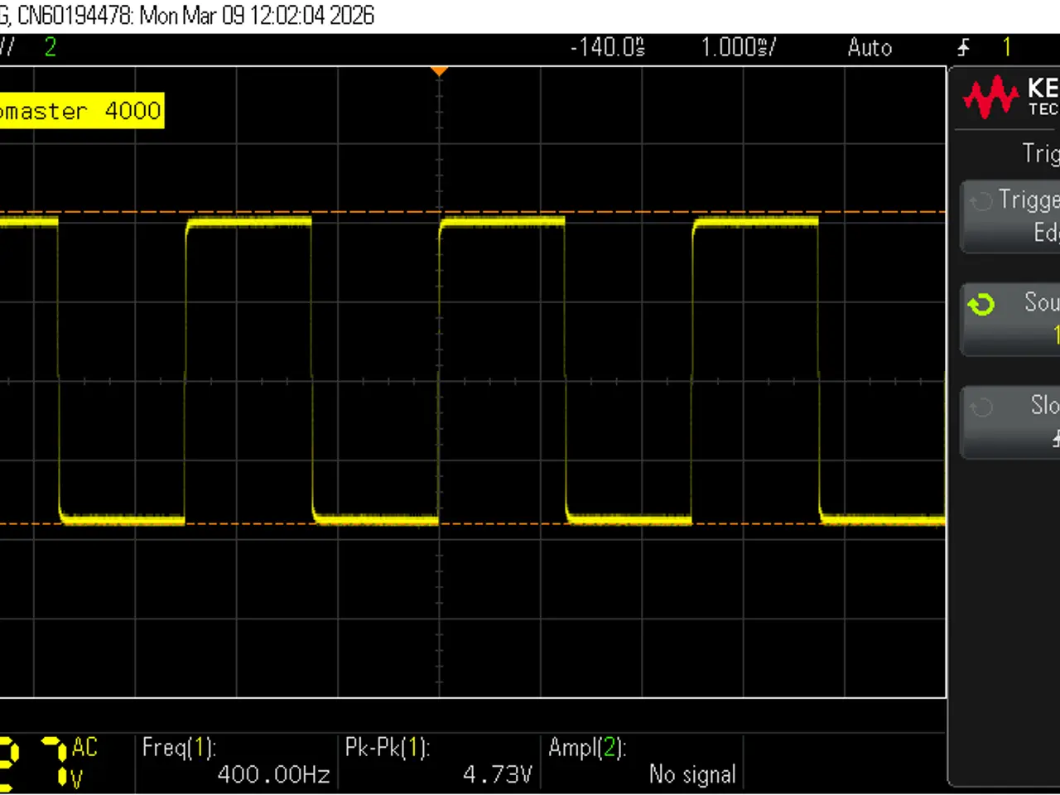Click the 400.00Hz frequency value
Screen dimensions: 1060x795
click(x=274, y=774)
